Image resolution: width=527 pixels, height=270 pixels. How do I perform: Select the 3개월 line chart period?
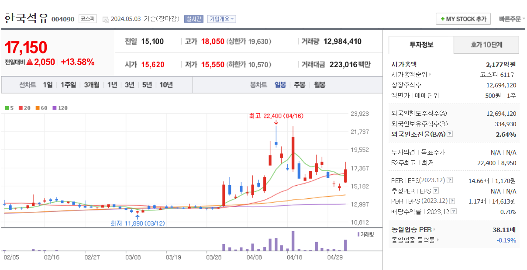click(x=92, y=85)
